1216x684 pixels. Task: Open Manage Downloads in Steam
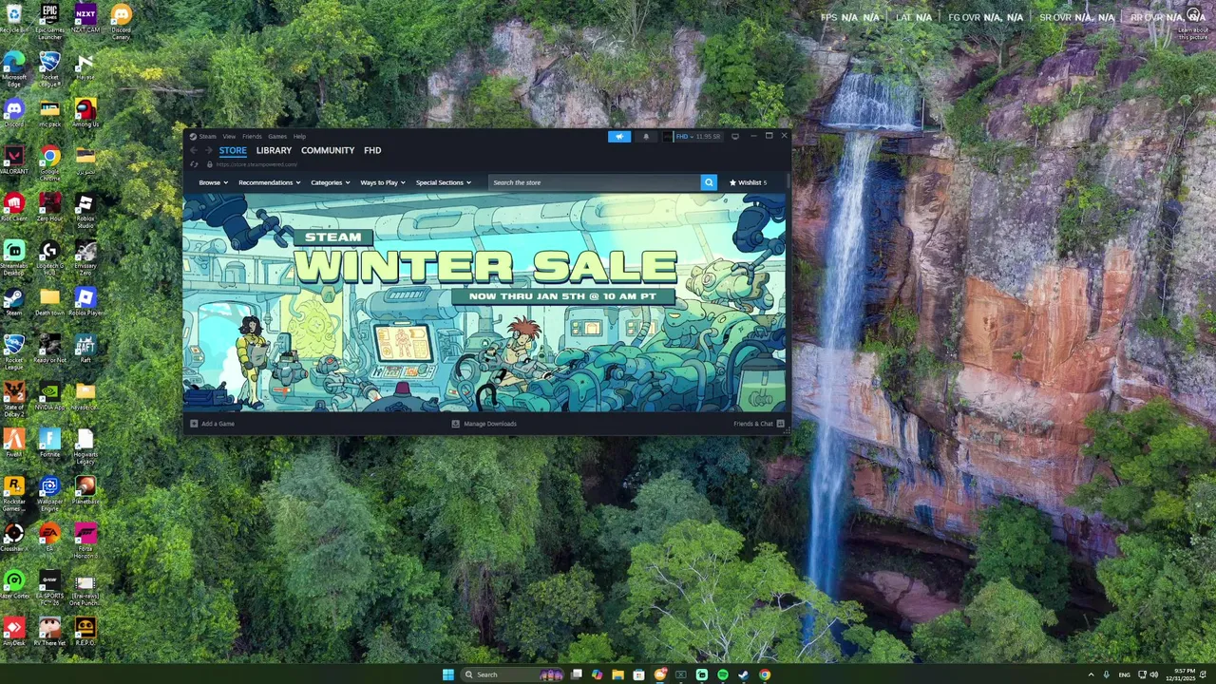pos(484,424)
